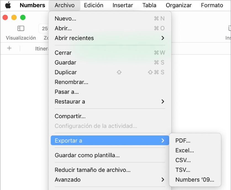Export to Numbers '09 format
This screenshot has height=190, width=231.
click(x=195, y=179)
